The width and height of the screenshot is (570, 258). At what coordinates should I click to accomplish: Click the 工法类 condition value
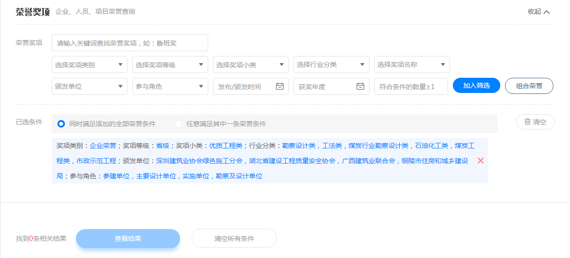tap(332, 146)
